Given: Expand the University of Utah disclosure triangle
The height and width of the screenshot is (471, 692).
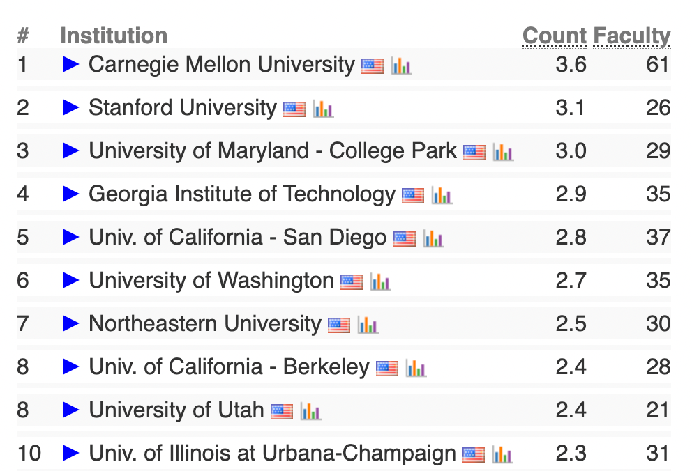Looking at the screenshot, I should pyautogui.click(x=71, y=410).
